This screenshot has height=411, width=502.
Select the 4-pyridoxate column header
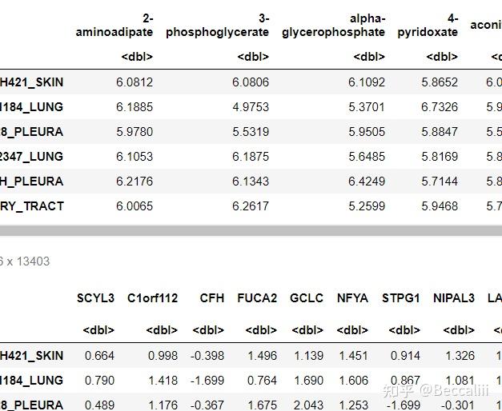click(428, 25)
